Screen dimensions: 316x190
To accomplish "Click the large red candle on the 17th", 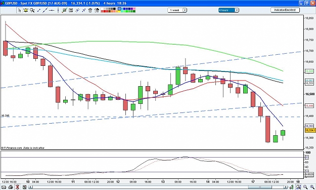I will point(267,129).
